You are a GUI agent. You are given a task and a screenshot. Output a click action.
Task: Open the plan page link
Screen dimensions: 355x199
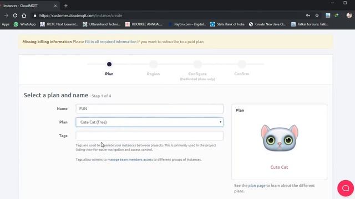(x=257, y=186)
